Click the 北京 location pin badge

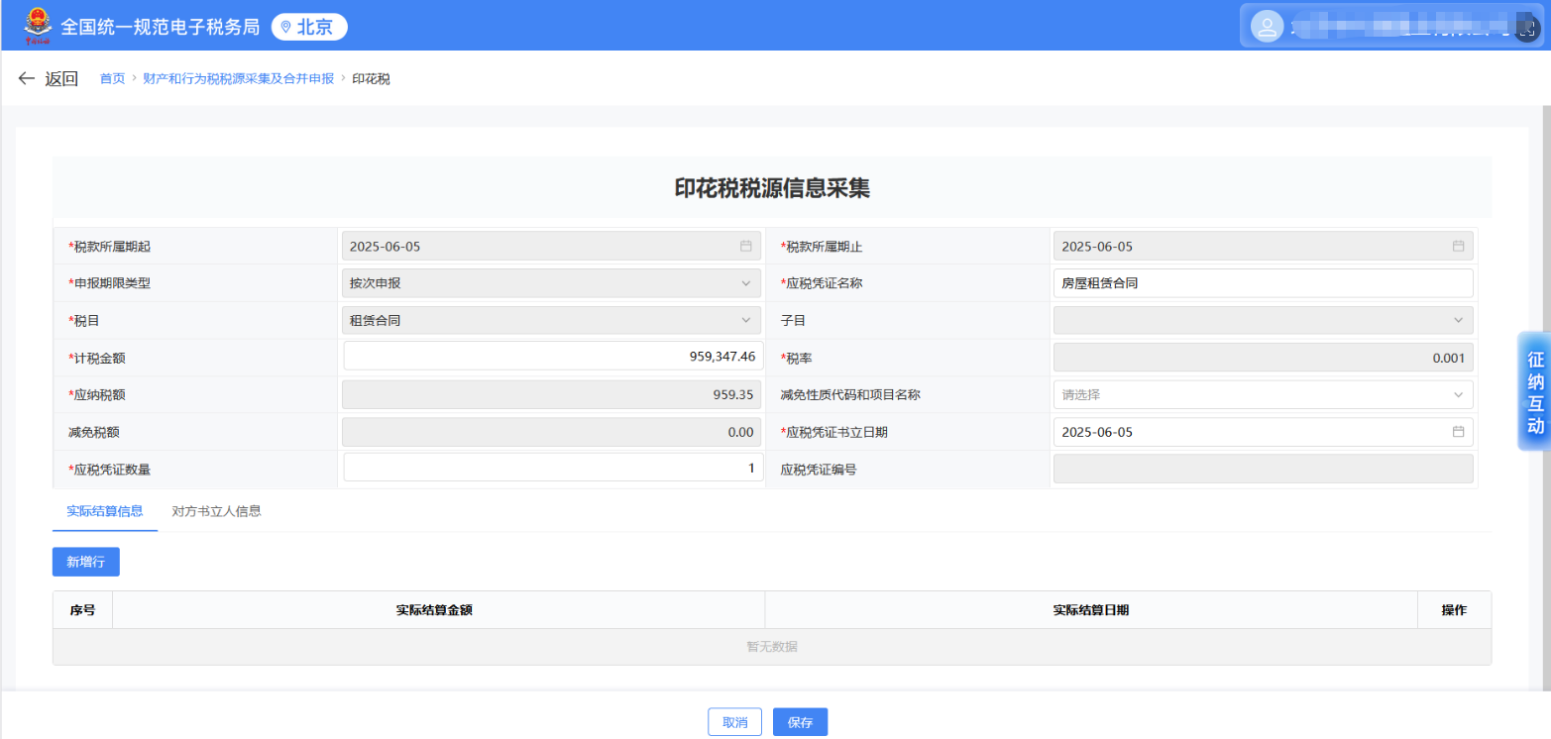point(308,27)
